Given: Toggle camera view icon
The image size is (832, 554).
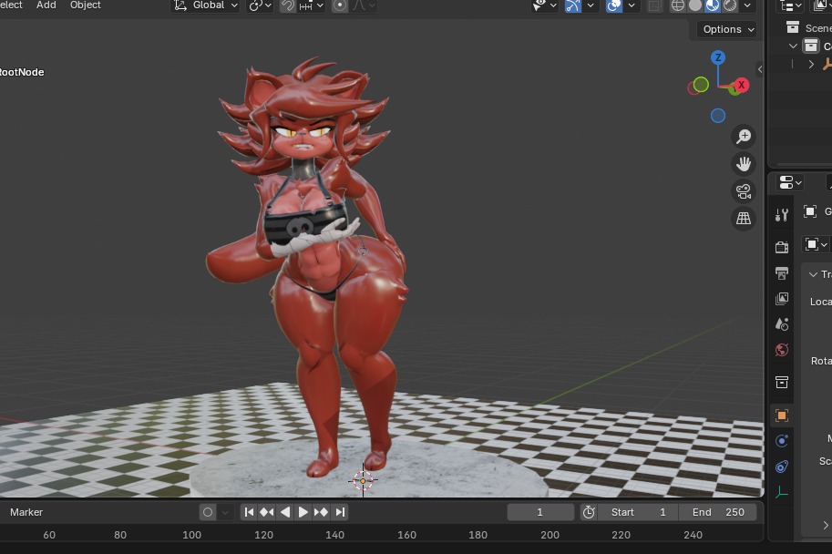Looking at the screenshot, I should tap(744, 191).
